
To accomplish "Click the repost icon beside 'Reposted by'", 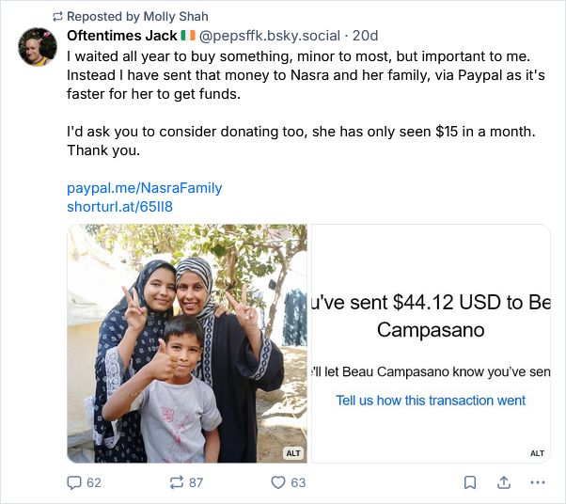I will 57,17.
